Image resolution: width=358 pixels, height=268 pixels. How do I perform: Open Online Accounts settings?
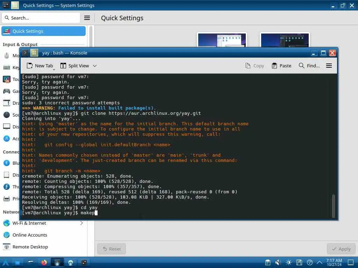pos(43,235)
